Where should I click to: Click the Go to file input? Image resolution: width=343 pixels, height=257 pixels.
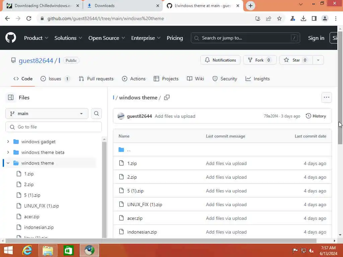(54, 127)
